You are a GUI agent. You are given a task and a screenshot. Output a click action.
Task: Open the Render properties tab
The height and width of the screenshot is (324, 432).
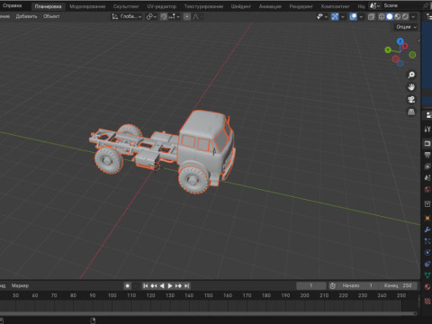(x=427, y=143)
